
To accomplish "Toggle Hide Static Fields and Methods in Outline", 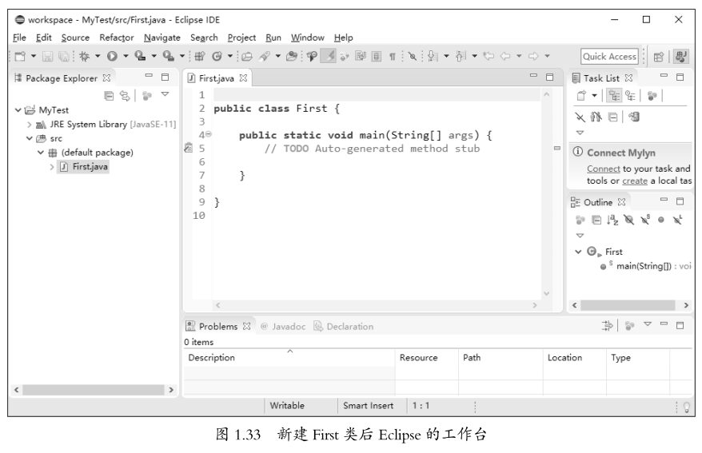I will [x=645, y=220].
